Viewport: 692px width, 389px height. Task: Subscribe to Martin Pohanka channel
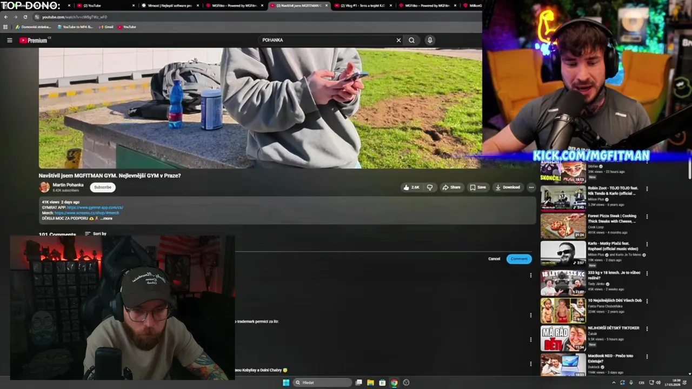point(102,187)
